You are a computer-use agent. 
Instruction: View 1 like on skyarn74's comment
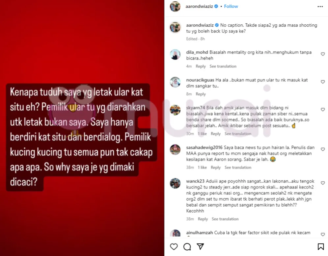pyautogui.click(x=202, y=134)
